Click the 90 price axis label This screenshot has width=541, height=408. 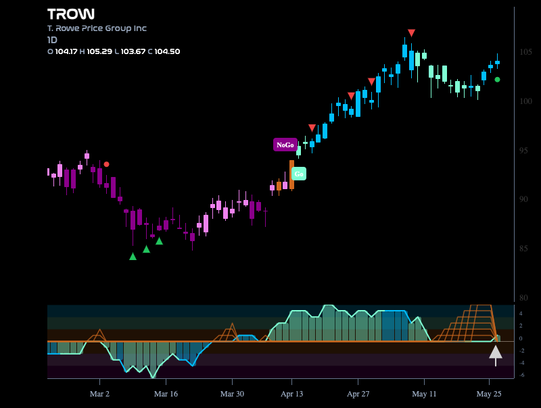click(x=523, y=199)
